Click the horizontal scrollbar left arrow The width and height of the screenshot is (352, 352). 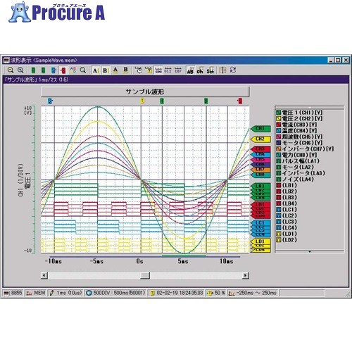[44, 275]
